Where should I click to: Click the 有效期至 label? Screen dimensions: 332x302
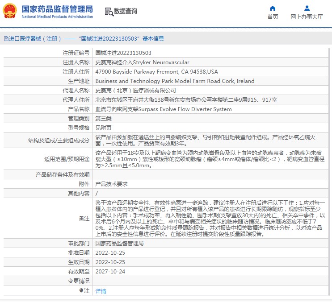click(x=79, y=272)
